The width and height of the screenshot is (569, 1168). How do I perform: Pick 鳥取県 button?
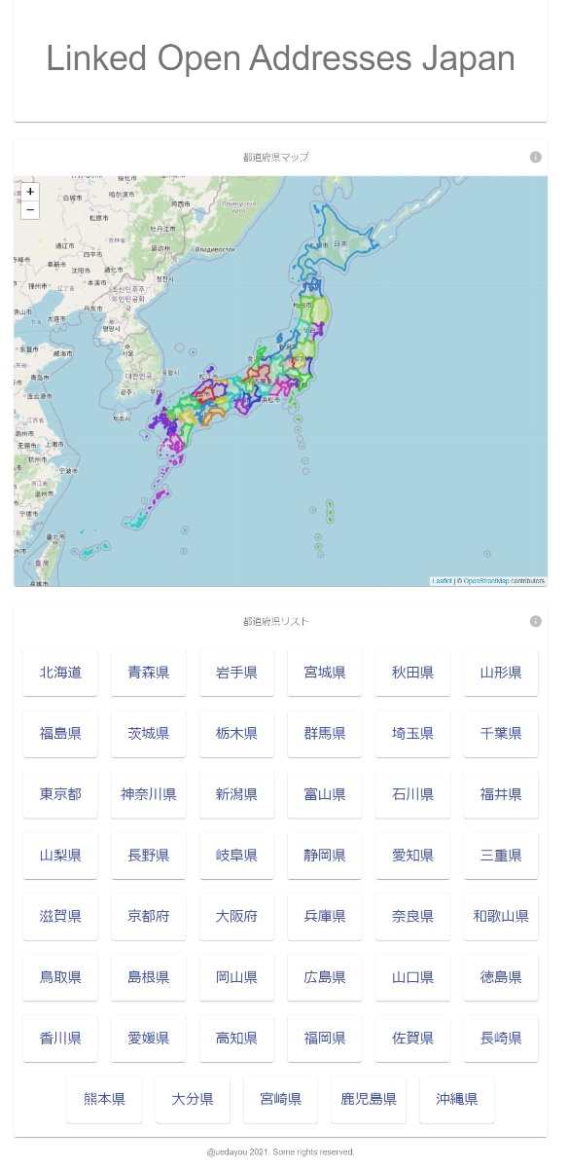pyautogui.click(x=60, y=977)
